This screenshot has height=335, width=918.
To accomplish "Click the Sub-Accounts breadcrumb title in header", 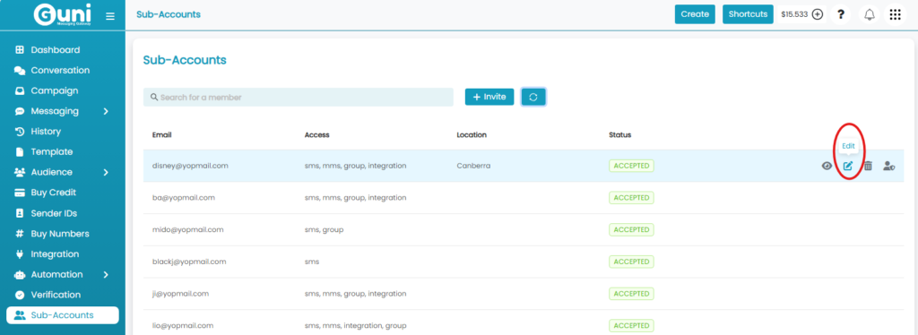I will pyautogui.click(x=169, y=14).
